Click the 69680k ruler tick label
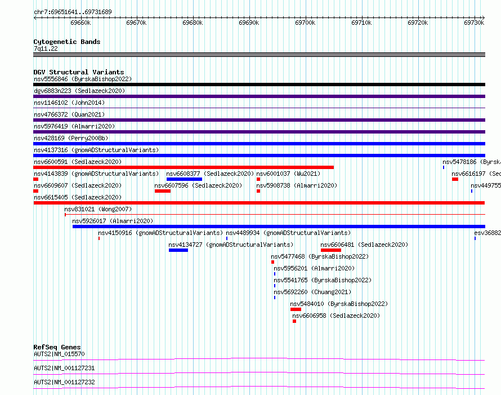 tap(193, 23)
